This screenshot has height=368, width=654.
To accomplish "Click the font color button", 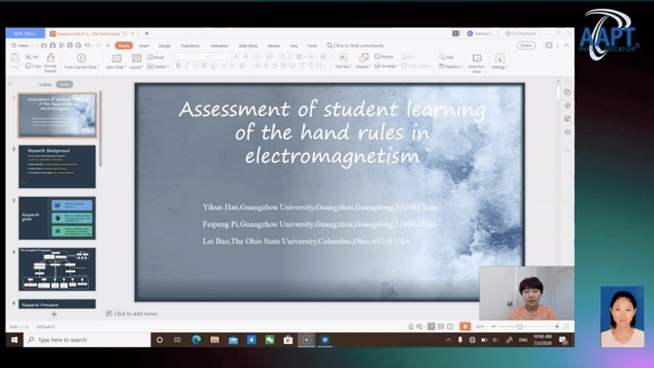I will 213,65.
